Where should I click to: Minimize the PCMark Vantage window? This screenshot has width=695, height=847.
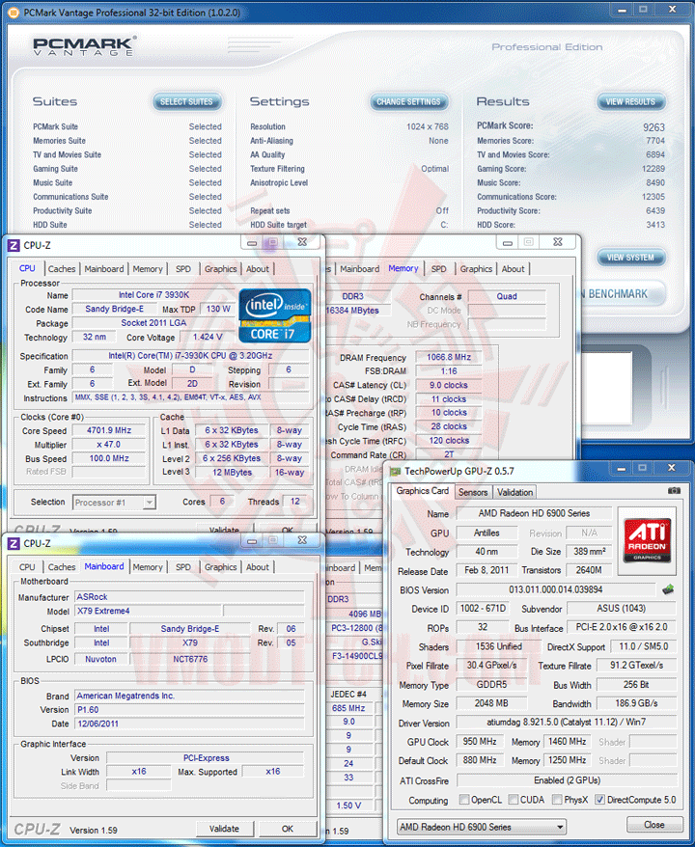622,10
